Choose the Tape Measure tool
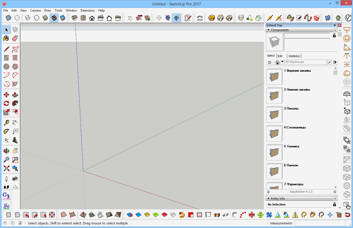Viewport: 353px width, 228px height. pyautogui.click(x=6, y=123)
